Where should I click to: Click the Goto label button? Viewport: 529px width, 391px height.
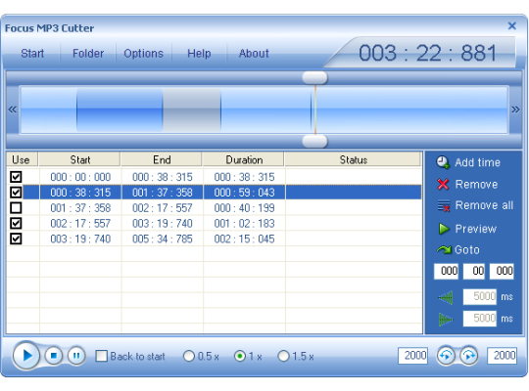467,250
